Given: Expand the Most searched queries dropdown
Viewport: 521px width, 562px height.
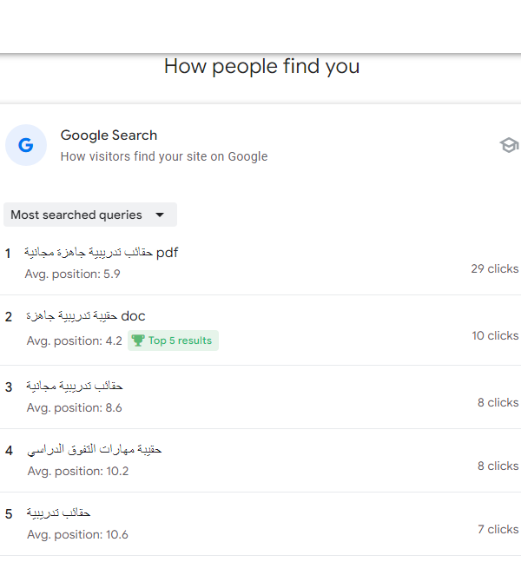Looking at the screenshot, I should pos(90,215).
